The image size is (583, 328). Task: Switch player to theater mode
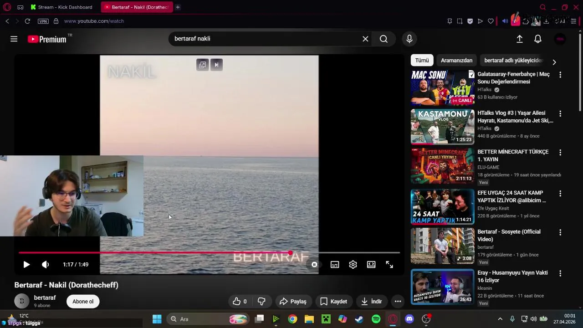pos(371,264)
